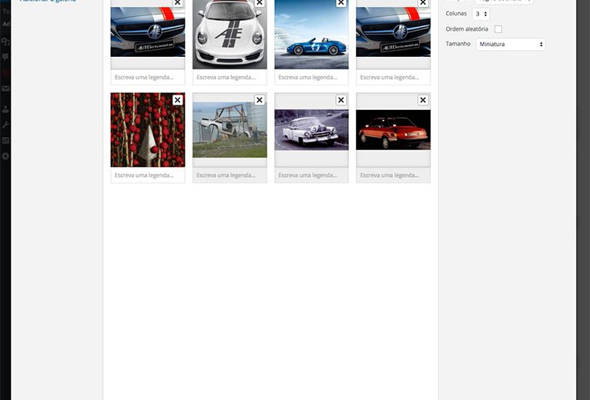Viewport: 590px width, 400px height.
Task: Remove the white Porsche image from gallery
Action: (x=260, y=3)
